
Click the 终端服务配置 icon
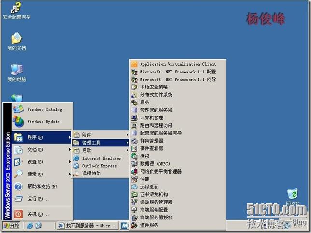point(134,210)
